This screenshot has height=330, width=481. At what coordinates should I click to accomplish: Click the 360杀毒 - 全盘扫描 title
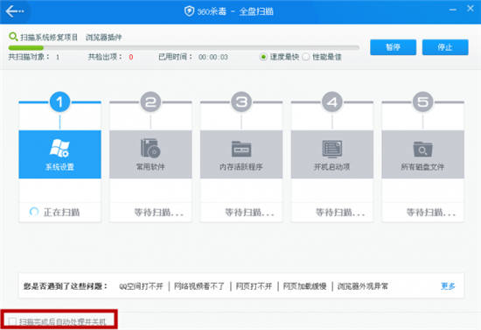coord(235,11)
